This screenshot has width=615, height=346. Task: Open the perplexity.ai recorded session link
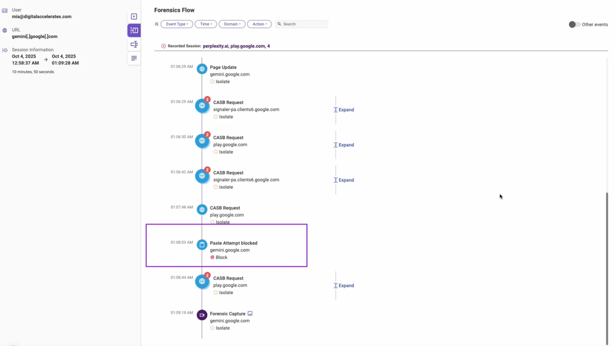tap(216, 46)
